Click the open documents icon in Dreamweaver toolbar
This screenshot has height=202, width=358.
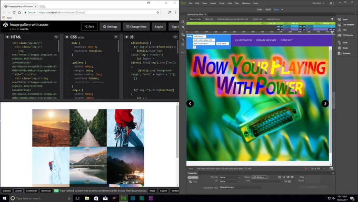coord(183,22)
